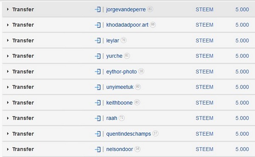Click the incoming transfer icon beside jorgevandeperre

98,9
